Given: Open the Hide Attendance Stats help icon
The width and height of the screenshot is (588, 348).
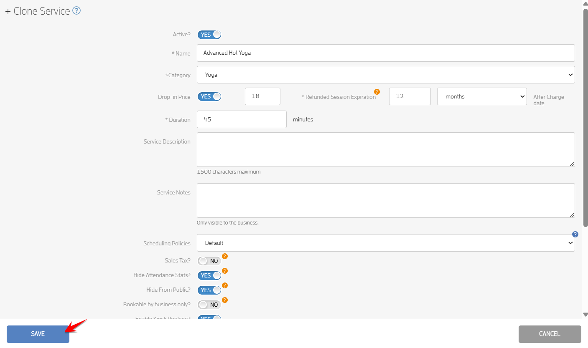Looking at the screenshot, I should (224, 271).
